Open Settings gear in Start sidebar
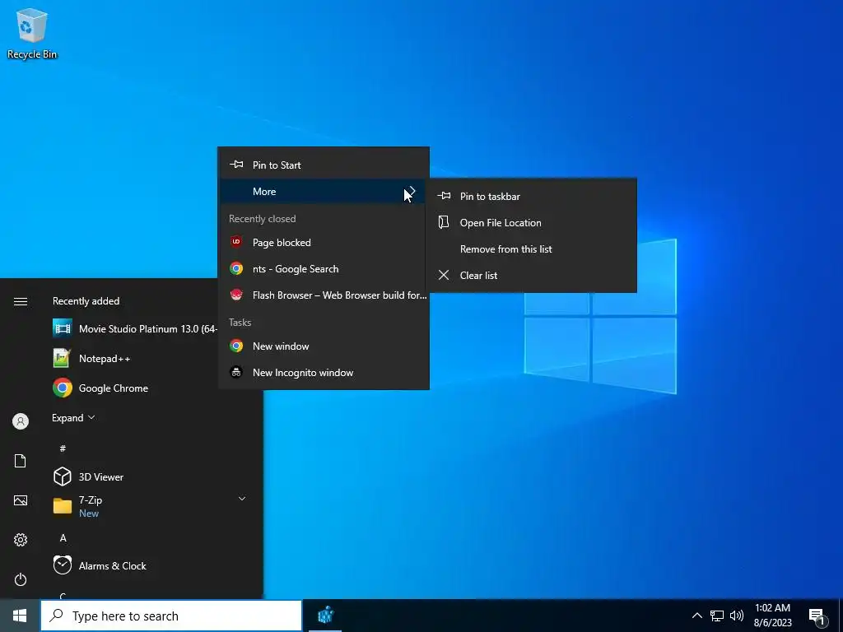The height and width of the screenshot is (632, 843). tap(21, 540)
